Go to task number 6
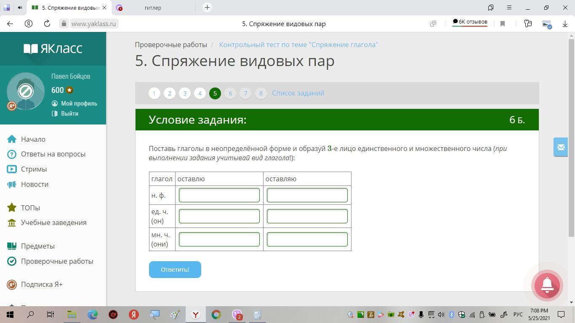Viewport: 575px width, 323px height. coord(230,93)
